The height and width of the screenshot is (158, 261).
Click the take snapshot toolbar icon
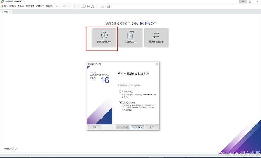[70, 6]
